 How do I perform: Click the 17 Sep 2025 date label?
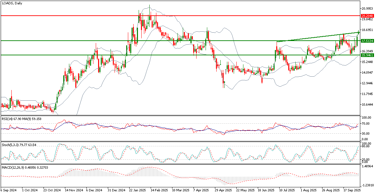[352, 190]
